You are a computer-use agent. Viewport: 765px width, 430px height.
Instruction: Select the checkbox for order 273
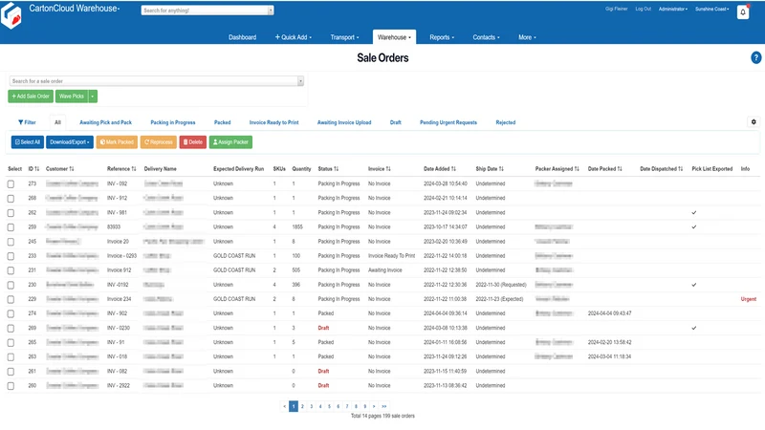[x=11, y=184]
